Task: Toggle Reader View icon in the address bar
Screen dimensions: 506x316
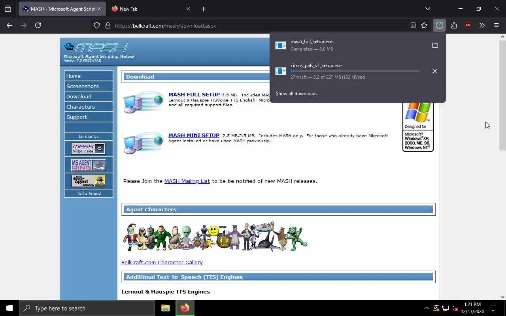Action: [413, 25]
